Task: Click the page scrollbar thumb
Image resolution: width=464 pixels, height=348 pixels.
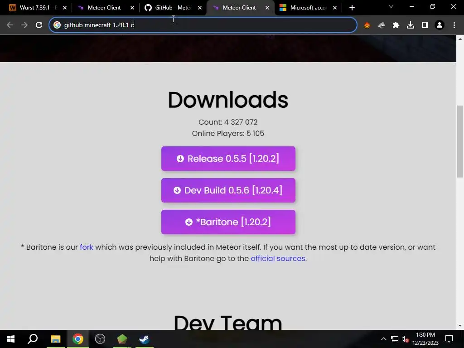Action: [460, 141]
